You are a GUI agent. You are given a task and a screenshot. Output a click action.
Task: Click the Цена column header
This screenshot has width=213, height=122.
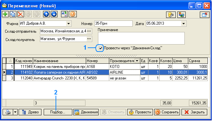point(180,61)
